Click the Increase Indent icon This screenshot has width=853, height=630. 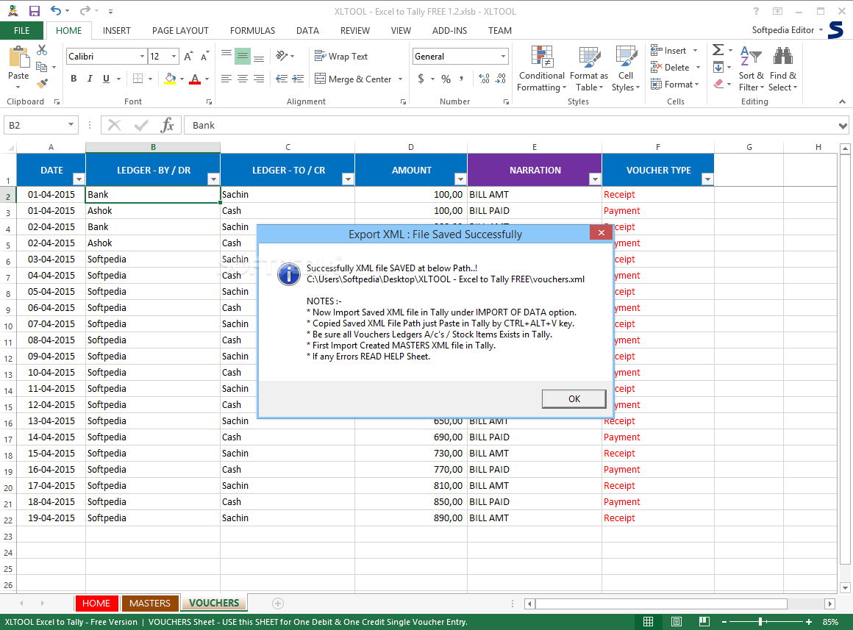pyautogui.click(x=298, y=79)
